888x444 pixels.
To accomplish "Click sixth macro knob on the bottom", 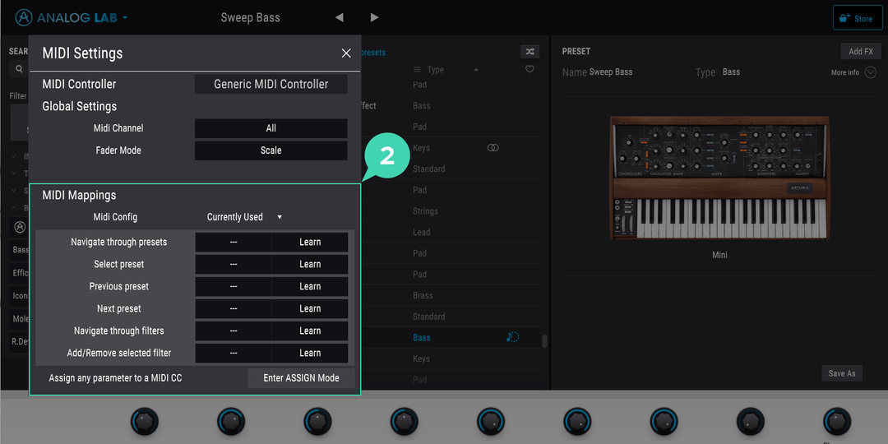I will pyautogui.click(x=577, y=422).
